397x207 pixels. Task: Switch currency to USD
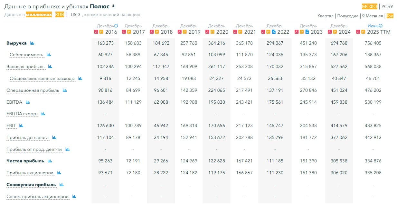75,15
